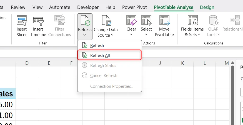
Task: Click the vertical scrollbar thumb
Action: tap(232, 95)
